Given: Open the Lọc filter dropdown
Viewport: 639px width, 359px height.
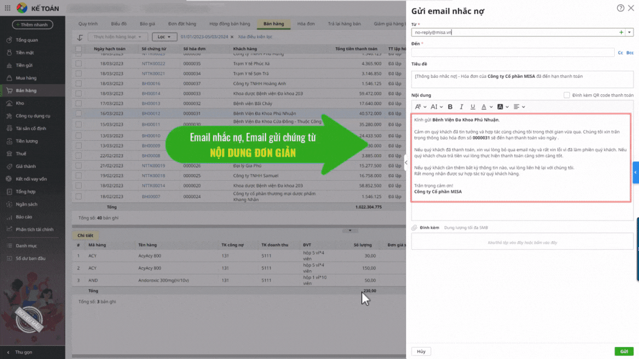Looking at the screenshot, I should [x=163, y=37].
